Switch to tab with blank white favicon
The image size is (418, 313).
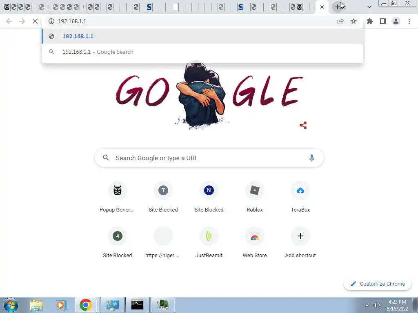pyautogui.click(x=175, y=7)
